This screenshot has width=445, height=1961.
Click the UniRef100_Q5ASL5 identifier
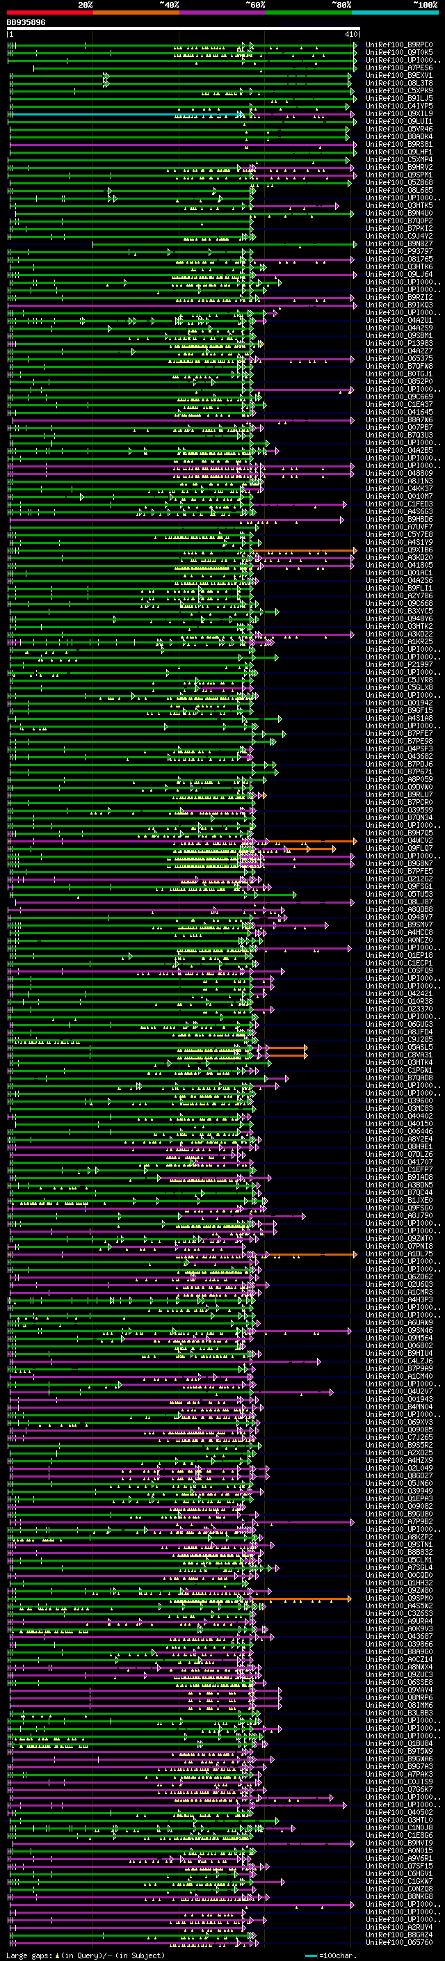(x=398, y=1047)
